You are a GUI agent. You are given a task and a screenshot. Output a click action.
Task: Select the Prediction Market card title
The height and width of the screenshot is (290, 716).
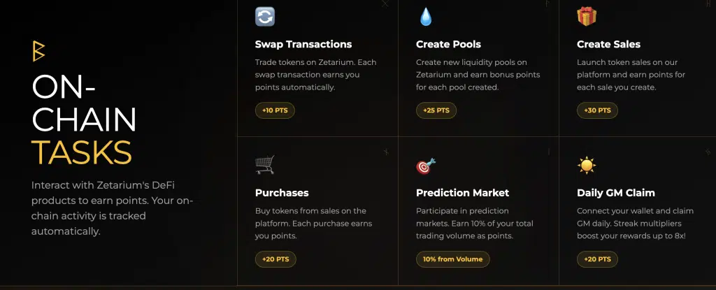pos(462,192)
